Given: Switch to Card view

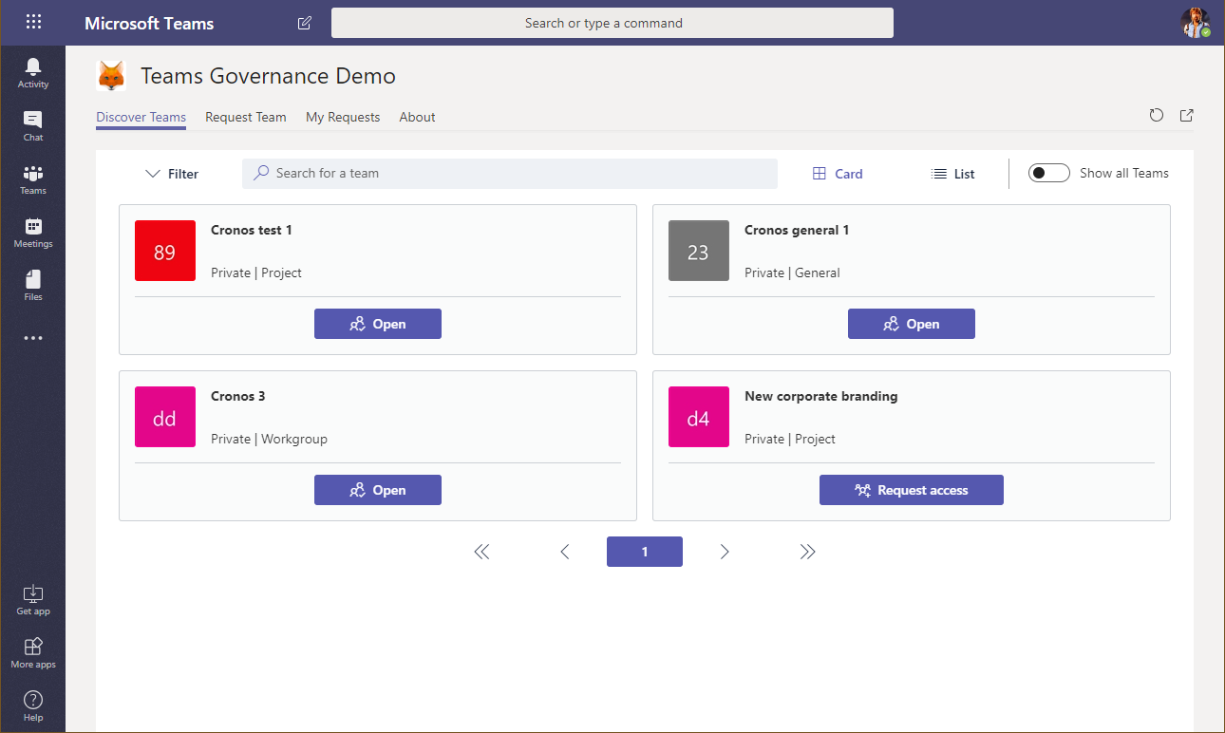Looking at the screenshot, I should (x=838, y=174).
